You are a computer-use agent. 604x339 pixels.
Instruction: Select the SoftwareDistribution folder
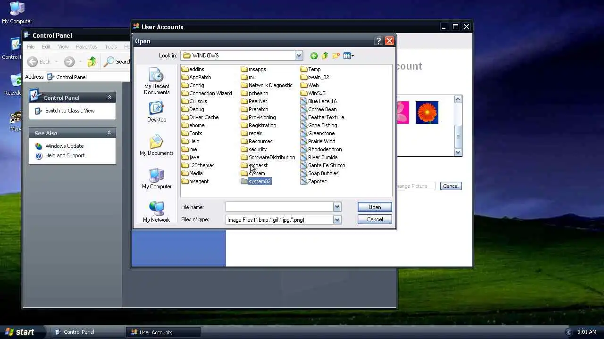[x=268, y=157]
